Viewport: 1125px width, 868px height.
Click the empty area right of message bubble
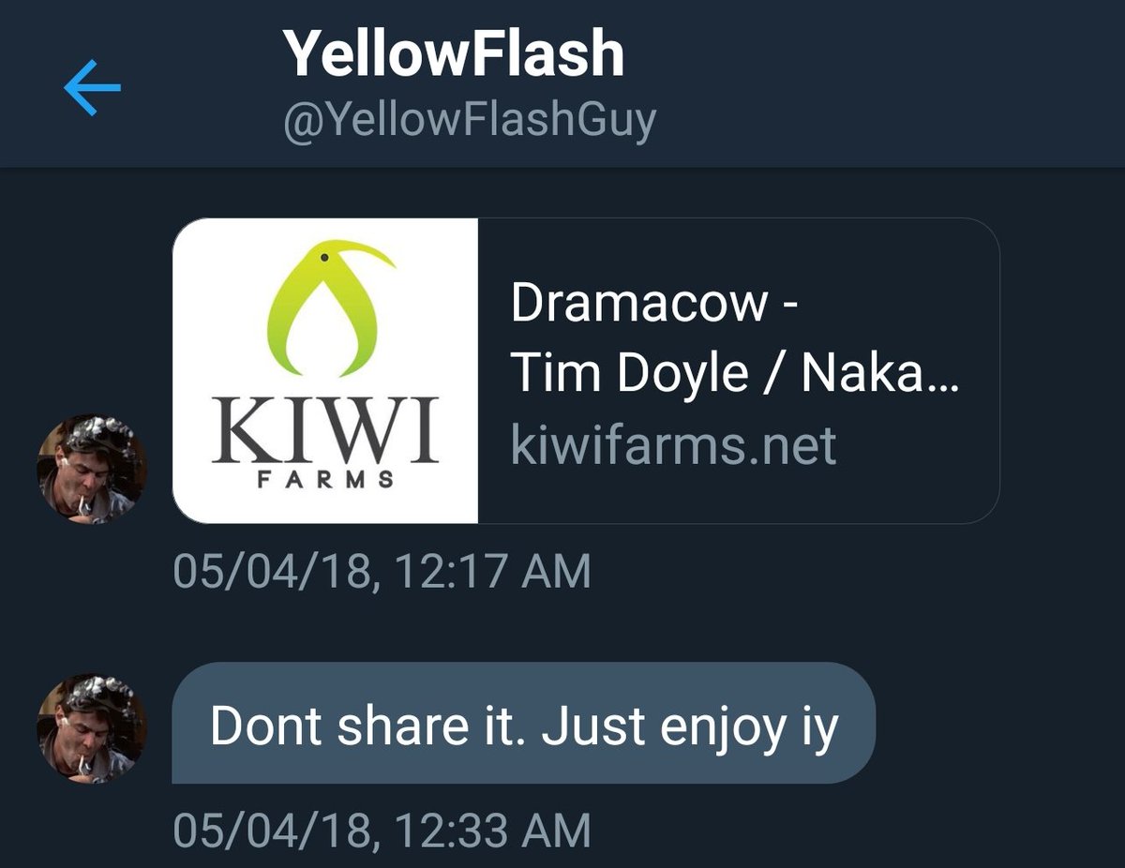pyautogui.click(x=998, y=723)
